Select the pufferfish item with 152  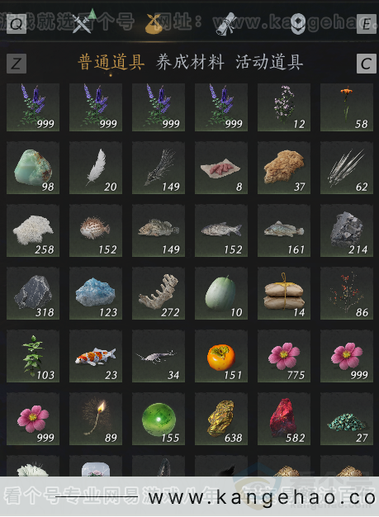click(96, 230)
